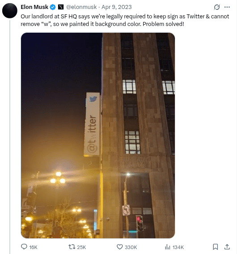
Task: Click the 16K replies count
Action: tap(33, 247)
